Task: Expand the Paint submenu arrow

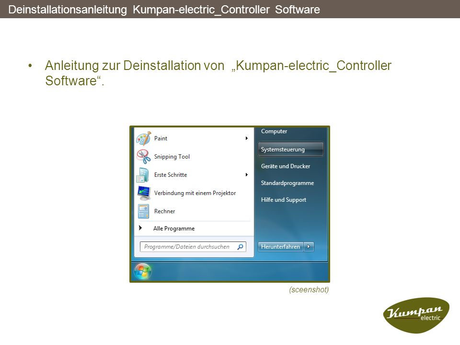Action: pos(247,138)
